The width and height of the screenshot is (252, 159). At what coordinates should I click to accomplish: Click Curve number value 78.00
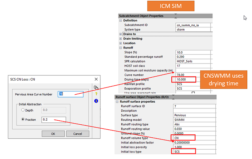point(188,75)
